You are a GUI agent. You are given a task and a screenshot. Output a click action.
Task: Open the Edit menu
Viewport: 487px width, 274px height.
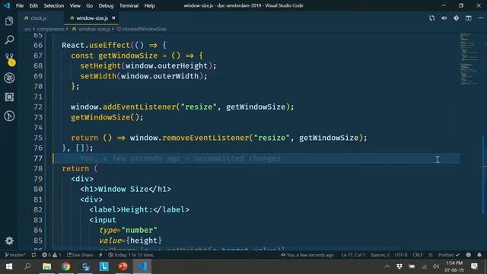(x=33, y=5)
